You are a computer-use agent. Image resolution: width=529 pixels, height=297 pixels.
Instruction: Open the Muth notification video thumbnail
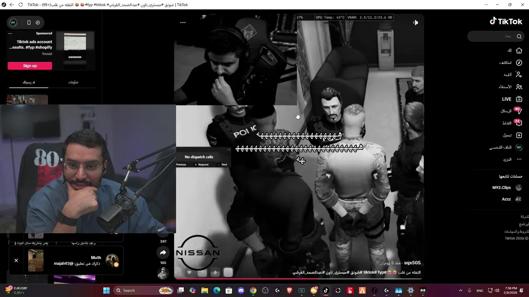pos(36,260)
